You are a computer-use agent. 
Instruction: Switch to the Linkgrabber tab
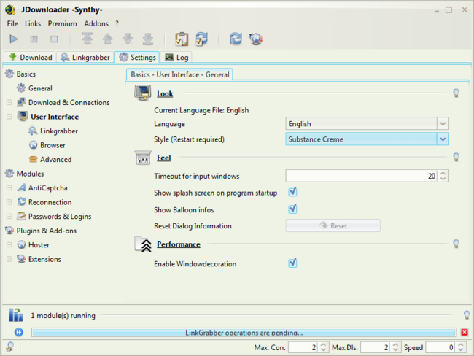[x=85, y=57]
